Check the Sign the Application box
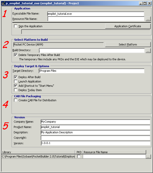Image resolution: width=153 pixels, height=173 pixels. click(16, 26)
